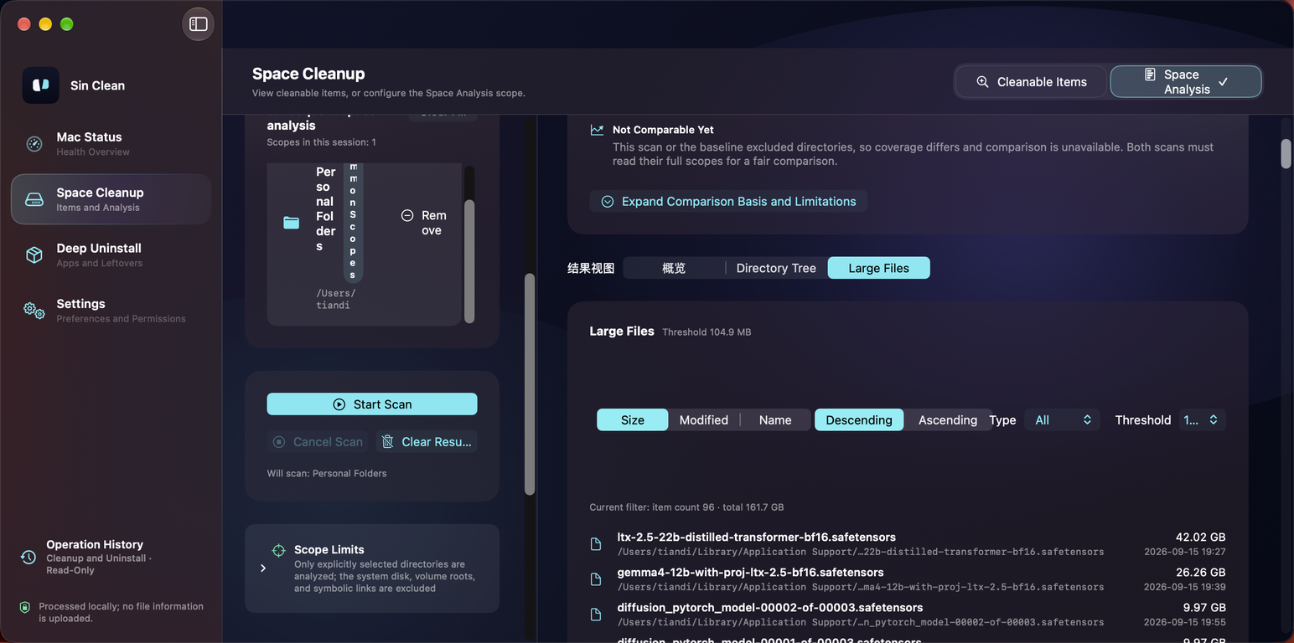
Task: Click the file icon for ltx-2.5-22b-distilled-transformer
Action: tap(596, 544)
